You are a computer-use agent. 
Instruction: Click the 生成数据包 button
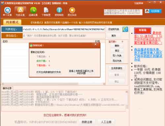point(117,68)
